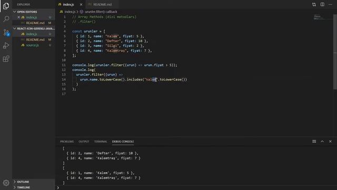Close the bottom panel

[330, 141]
